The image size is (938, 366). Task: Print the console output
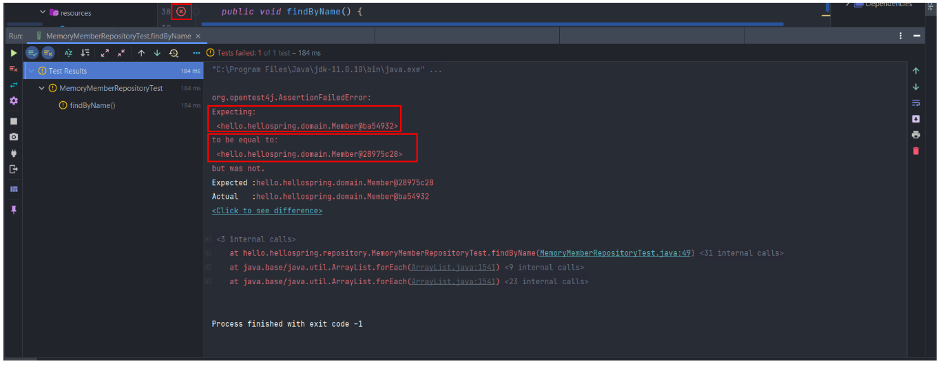[915, 135]
